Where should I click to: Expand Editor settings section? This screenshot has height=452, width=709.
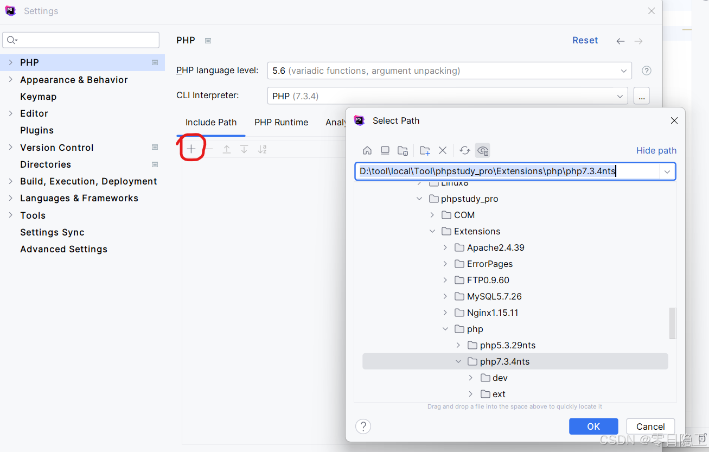pyautogui.click(x=10, y=113)
